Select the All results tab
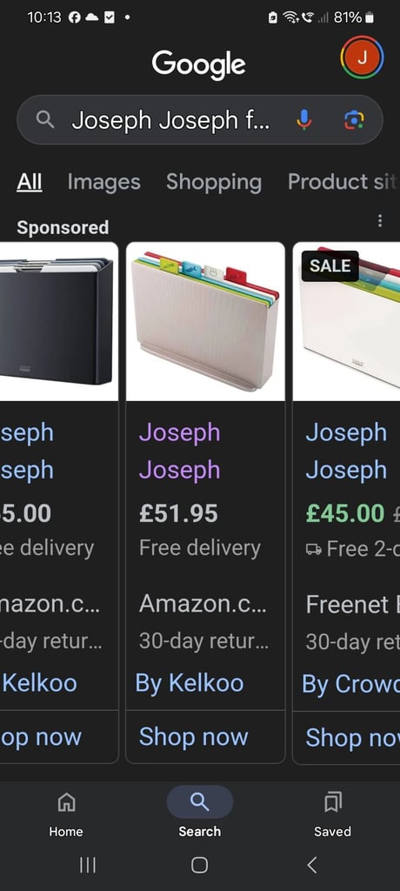 click(x=29, y=182)
